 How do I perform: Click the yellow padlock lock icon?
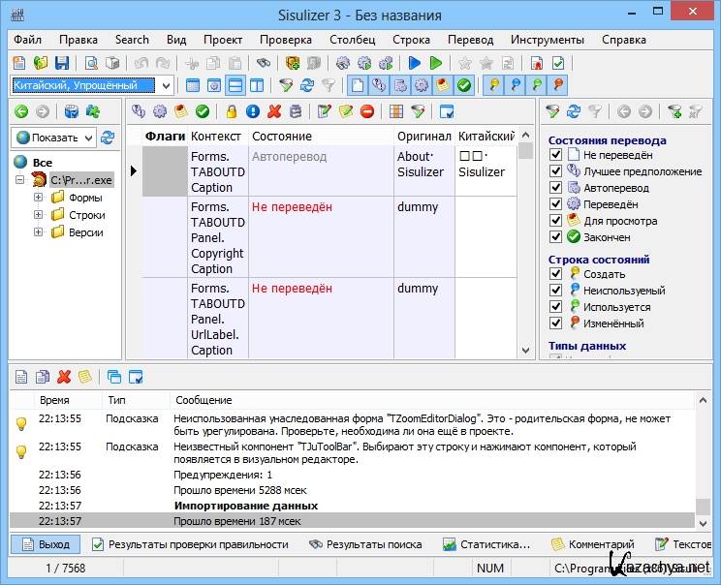tap(232, 112)
